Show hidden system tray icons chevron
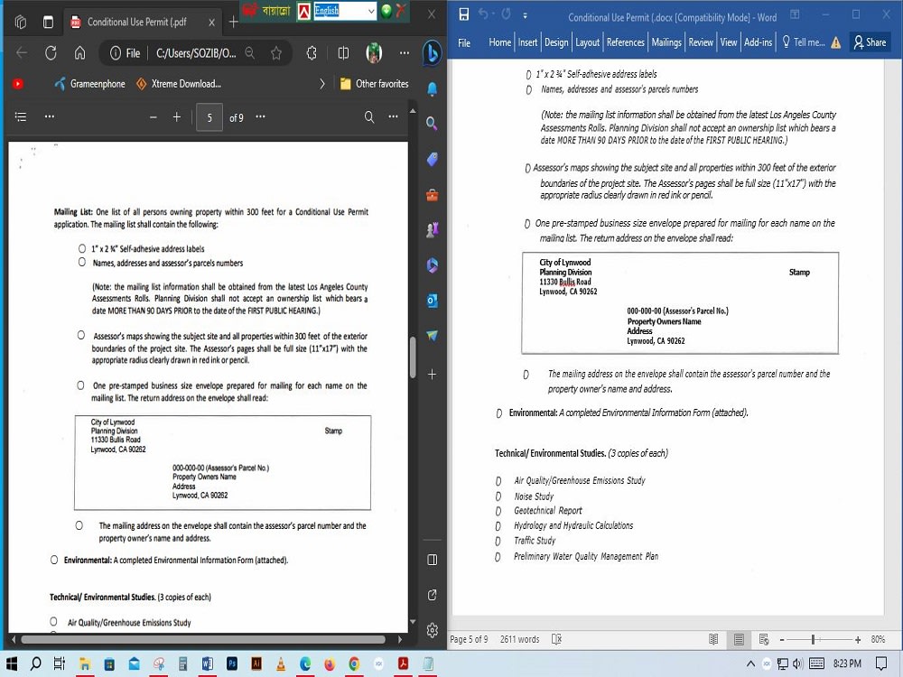The height and width of the screenshot is (677, 903). coord(750,663)
